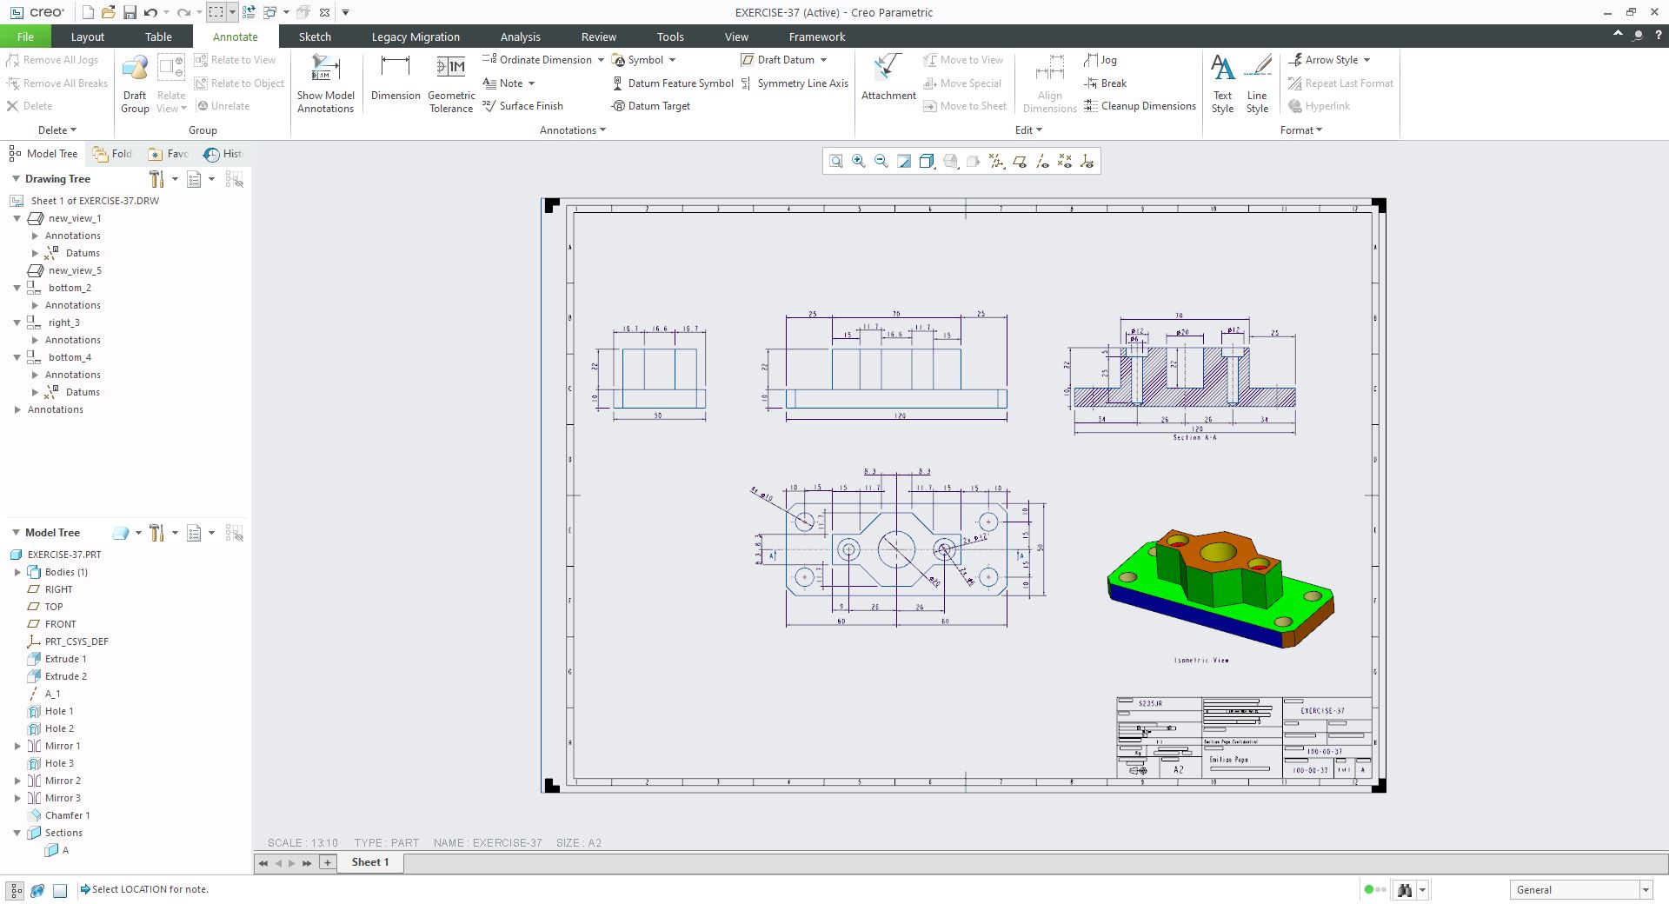Open the File menu

pyautogui.click(x=25, y=37)
